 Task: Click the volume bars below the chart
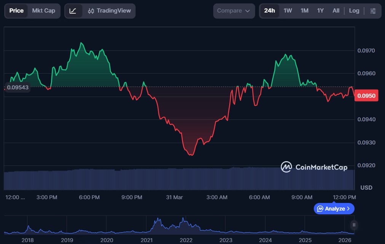(179, 179)
